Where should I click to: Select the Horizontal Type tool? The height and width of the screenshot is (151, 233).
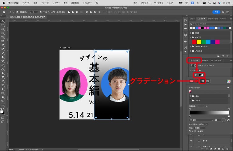[x=3, y=85]
